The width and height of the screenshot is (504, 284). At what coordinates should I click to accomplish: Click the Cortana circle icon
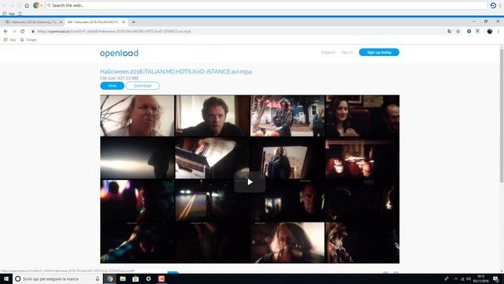click(17, 278)
